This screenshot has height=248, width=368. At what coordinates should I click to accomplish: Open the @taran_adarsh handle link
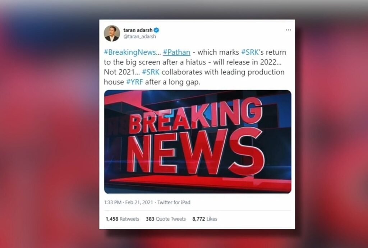pyautogui.click(x=139, y=37)
